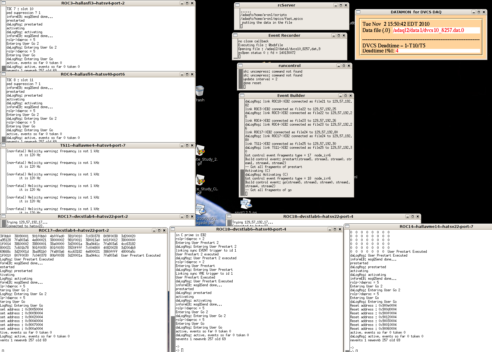Image resolution: width=492 pixels, height=352 pixels.
Task: Open window menu of rcServer window
Action: [237, 5]
